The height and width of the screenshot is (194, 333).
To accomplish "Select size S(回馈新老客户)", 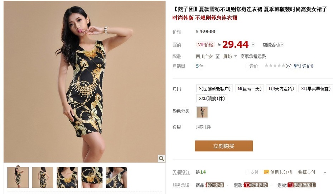I will 214,88.
